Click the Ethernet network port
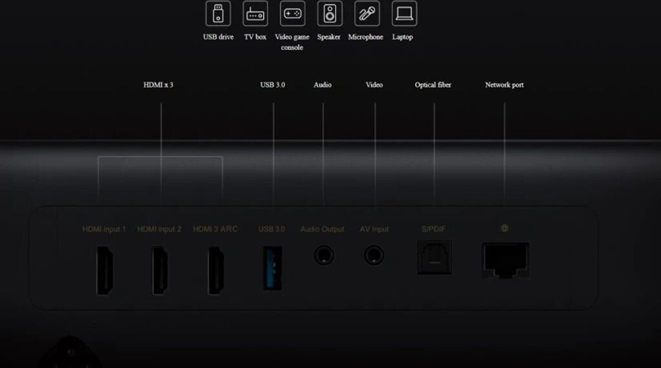The image size is (661, 368). pos(505,261)
